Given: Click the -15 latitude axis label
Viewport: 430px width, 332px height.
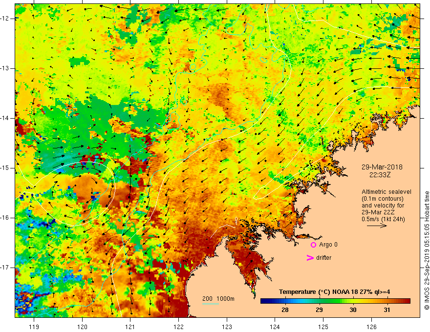Looking at the screenshot, I should (5, 168).
